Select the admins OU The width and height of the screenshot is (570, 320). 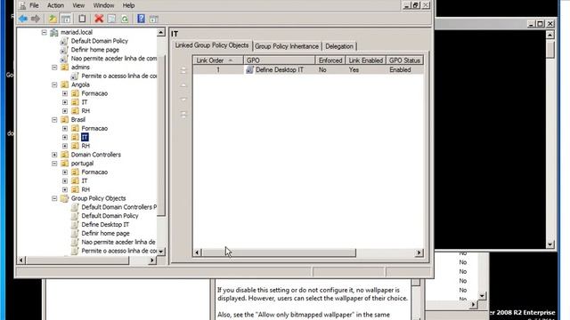(x=80, y=68)
